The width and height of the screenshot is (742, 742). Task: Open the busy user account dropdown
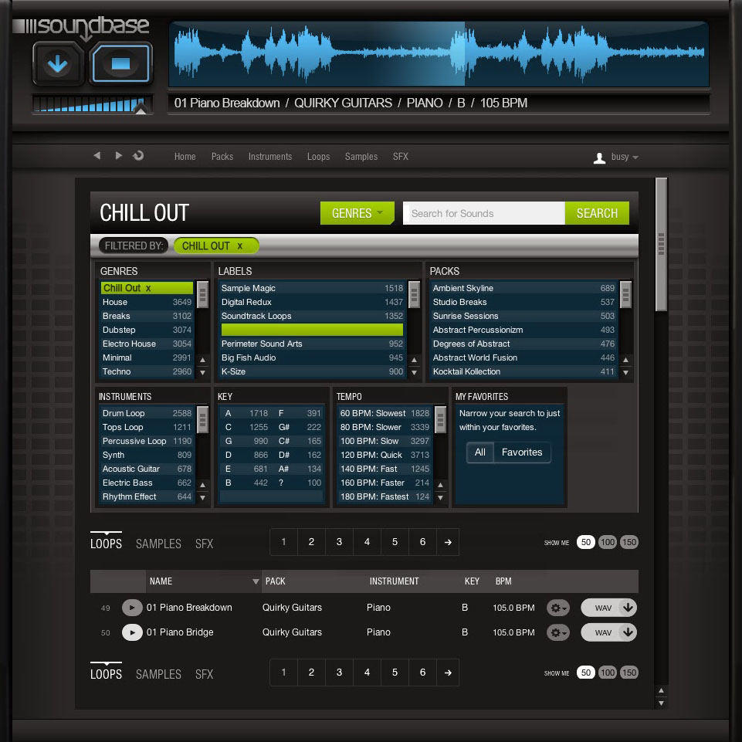625,157
